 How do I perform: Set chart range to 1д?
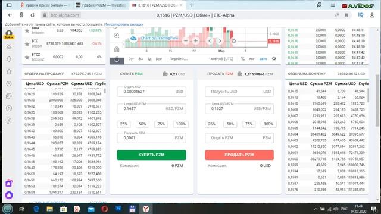149,59
